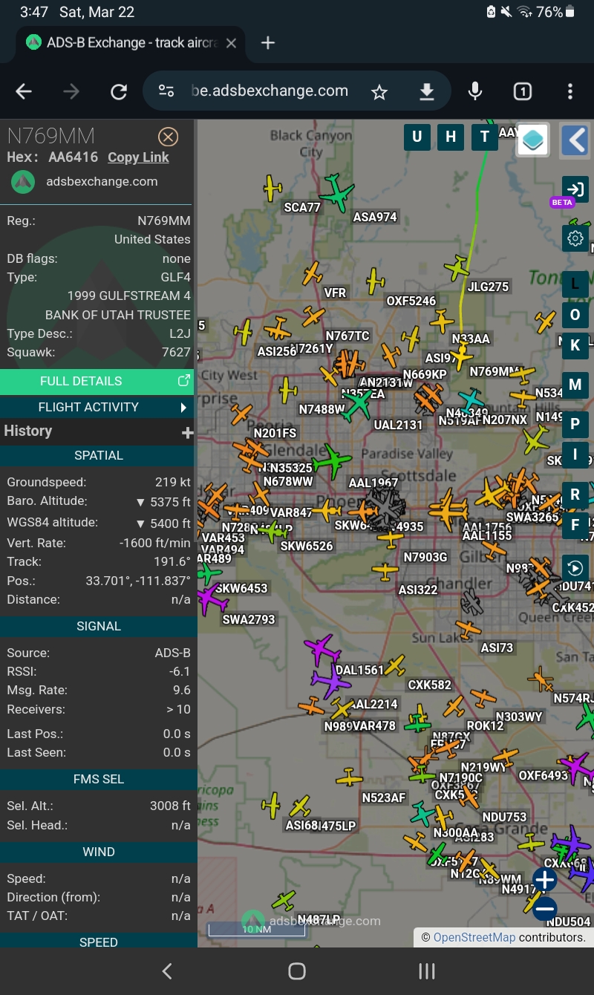This screenshot has width=594, height=995.
Task: Tap the Squawk value 7627
Action: click(x=177, y=352)
